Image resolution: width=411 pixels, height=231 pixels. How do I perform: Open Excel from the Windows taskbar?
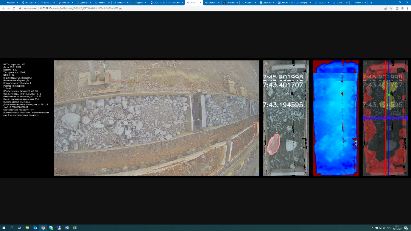coord(75,228)
